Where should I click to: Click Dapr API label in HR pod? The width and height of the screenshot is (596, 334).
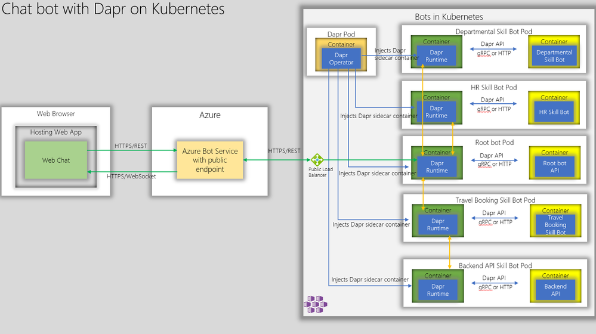[493, 100]
